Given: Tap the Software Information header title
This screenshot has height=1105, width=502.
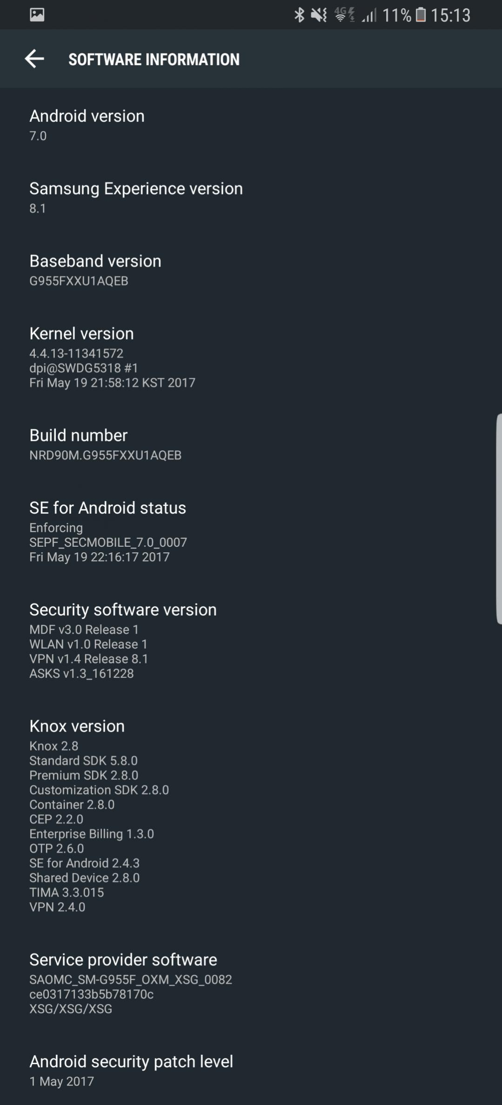Looking at the screenshot, I should [x=154, y=60].
